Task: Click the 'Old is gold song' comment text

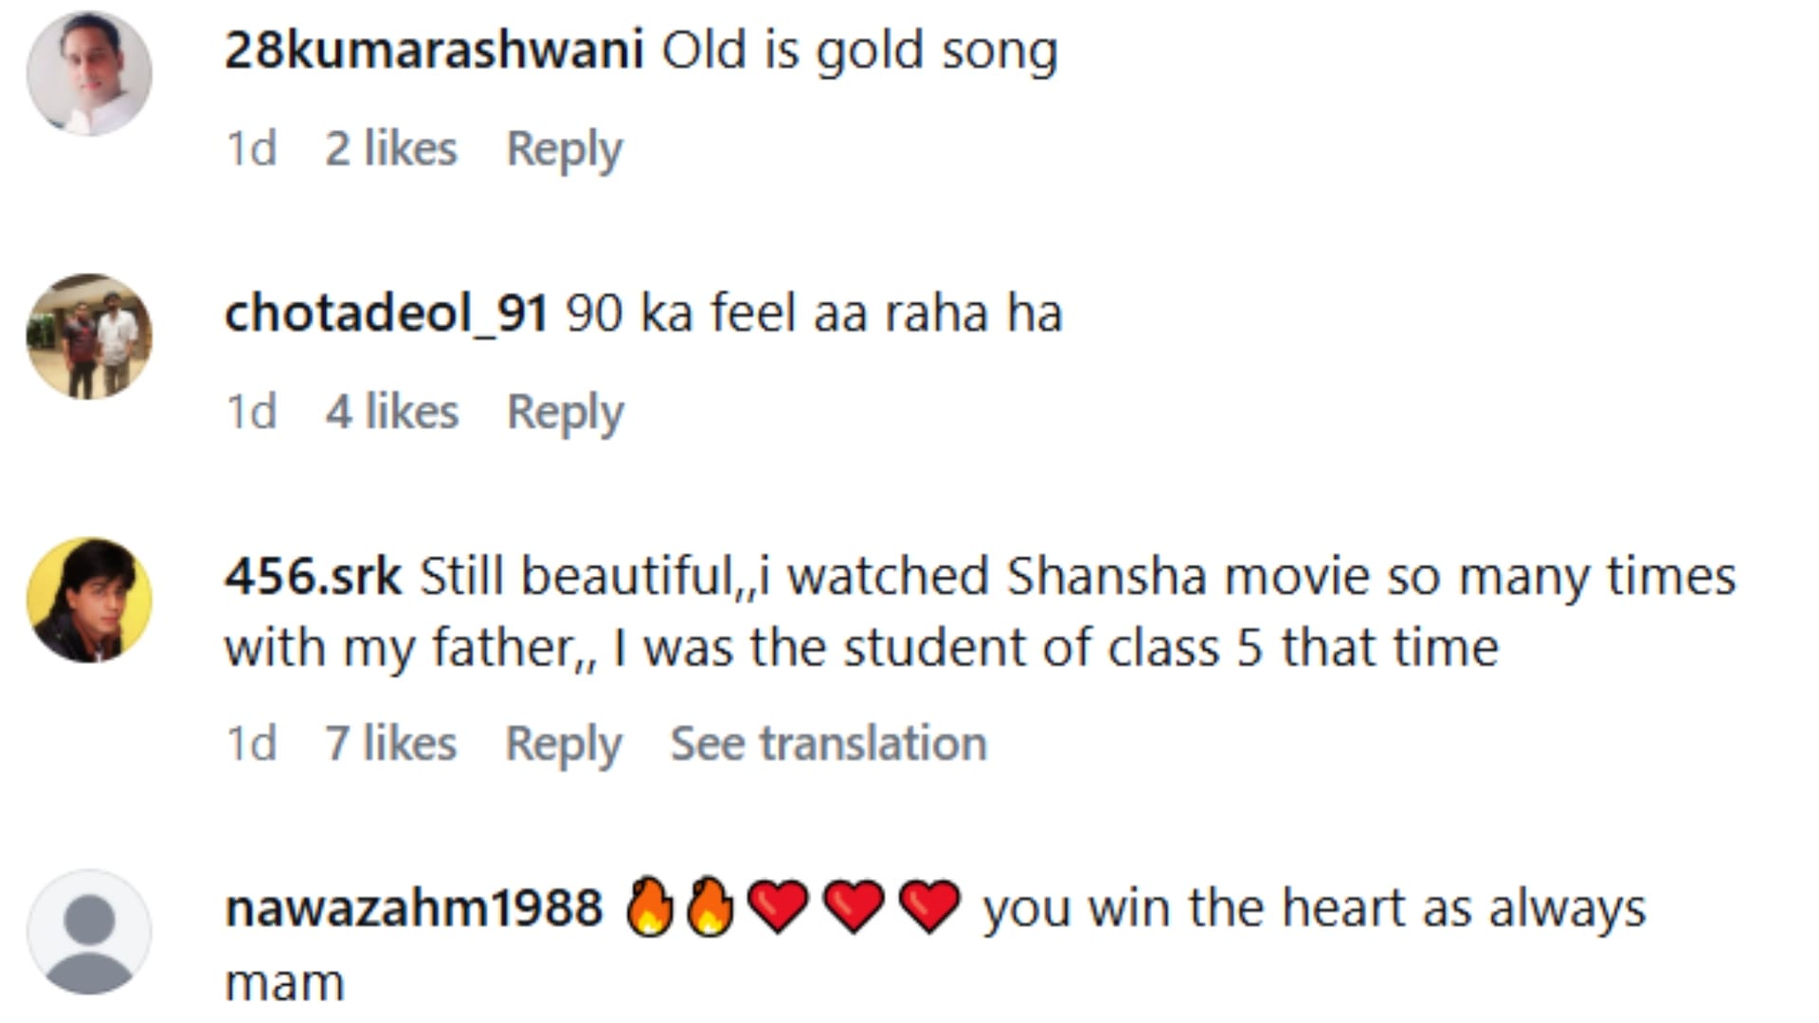Action: coord(859,50)
